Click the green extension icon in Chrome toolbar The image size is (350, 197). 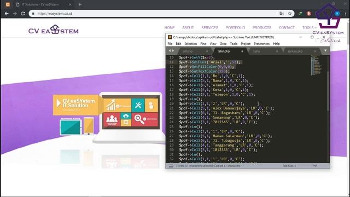pos(300,14)
